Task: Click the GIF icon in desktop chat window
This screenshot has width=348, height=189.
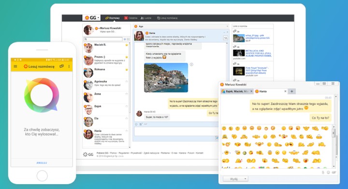Action: [334, 172]
